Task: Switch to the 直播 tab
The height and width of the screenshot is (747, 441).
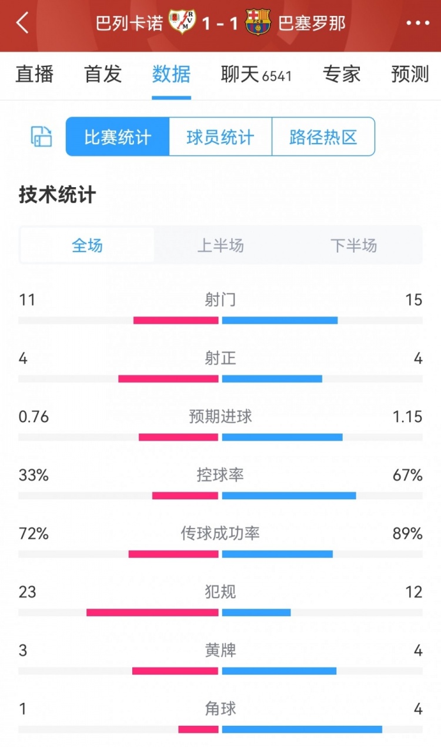Action: click(x=34, y=75)
